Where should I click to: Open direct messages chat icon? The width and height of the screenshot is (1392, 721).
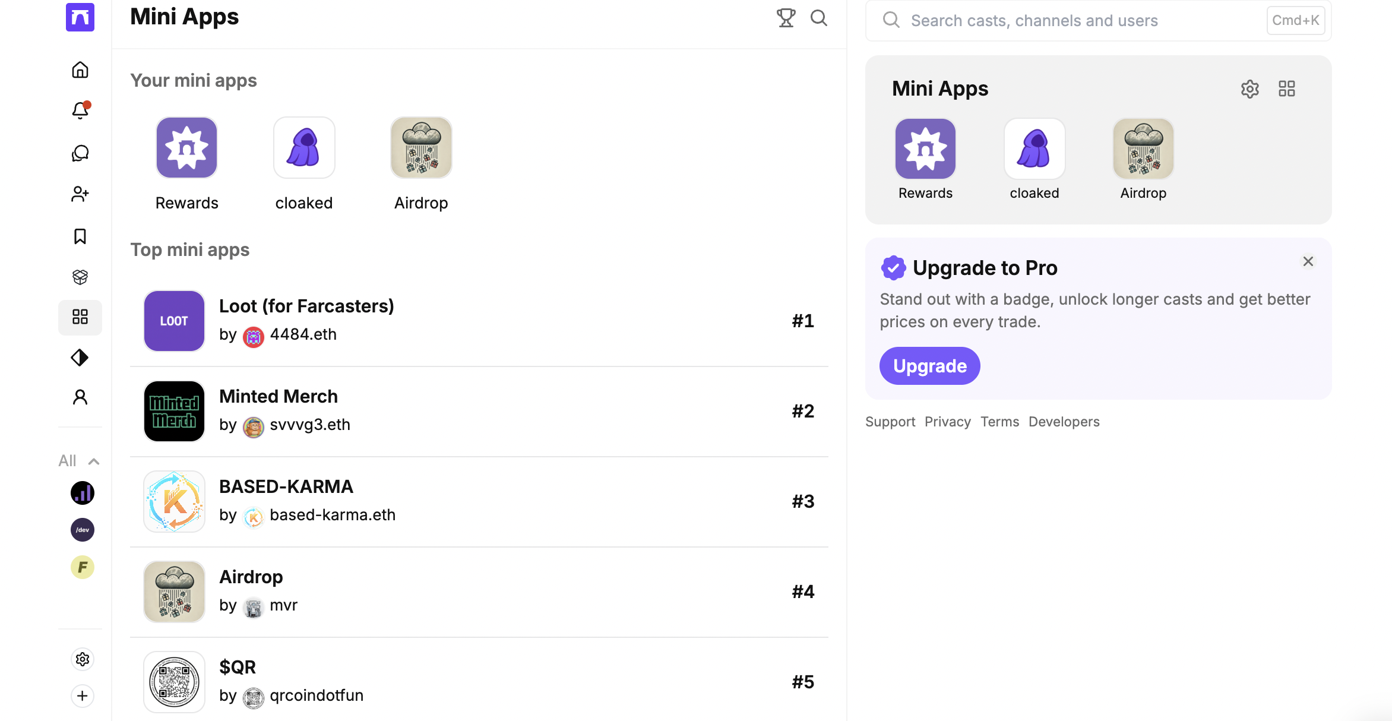[80, 153]
